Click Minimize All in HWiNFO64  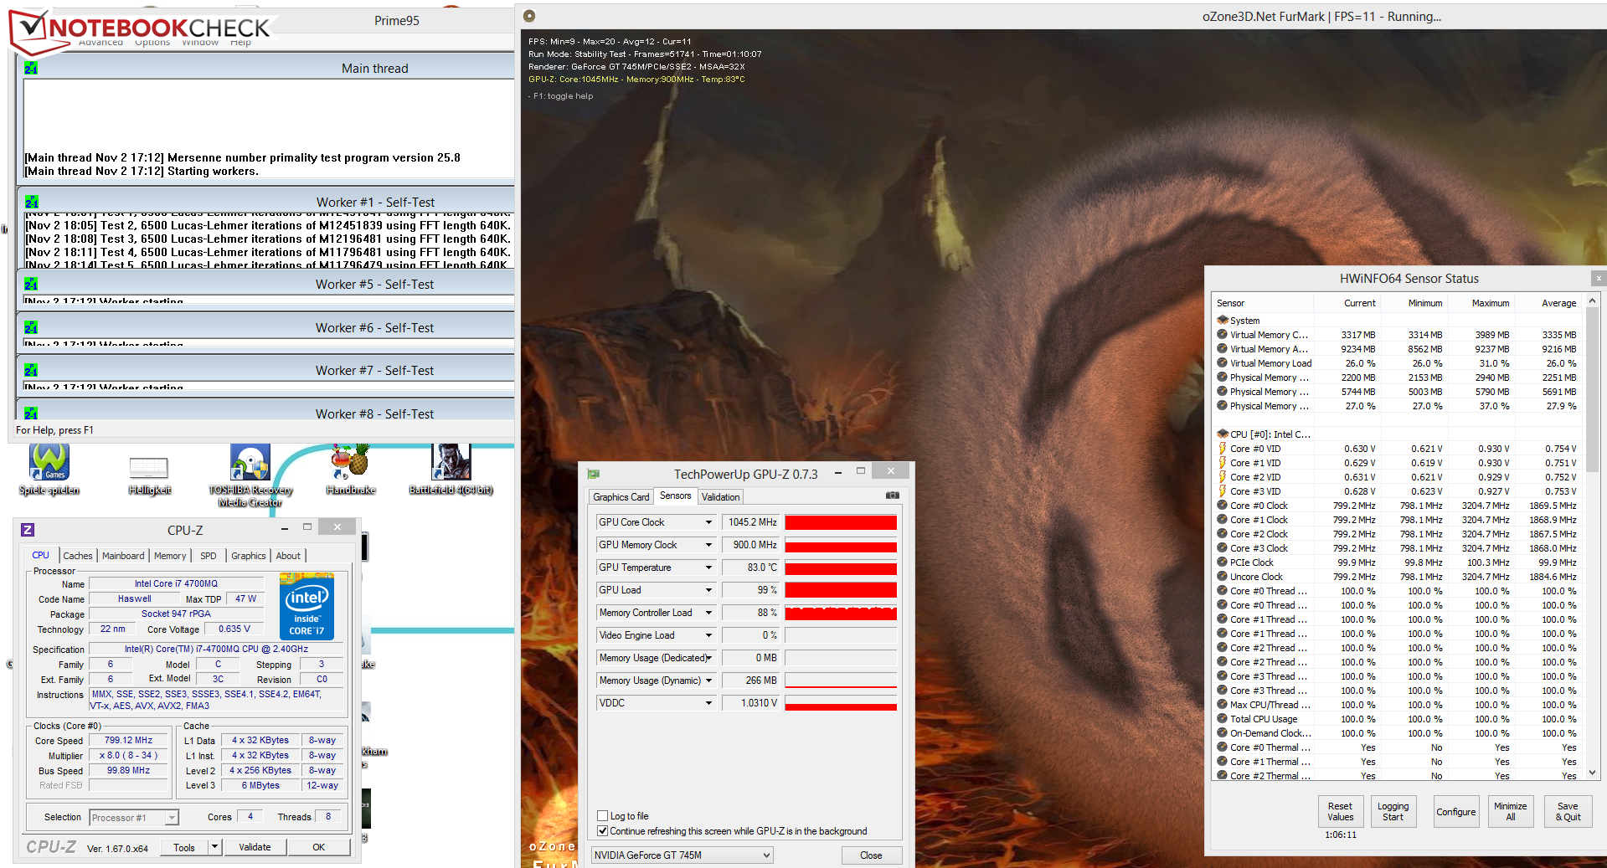(1511, 812)
